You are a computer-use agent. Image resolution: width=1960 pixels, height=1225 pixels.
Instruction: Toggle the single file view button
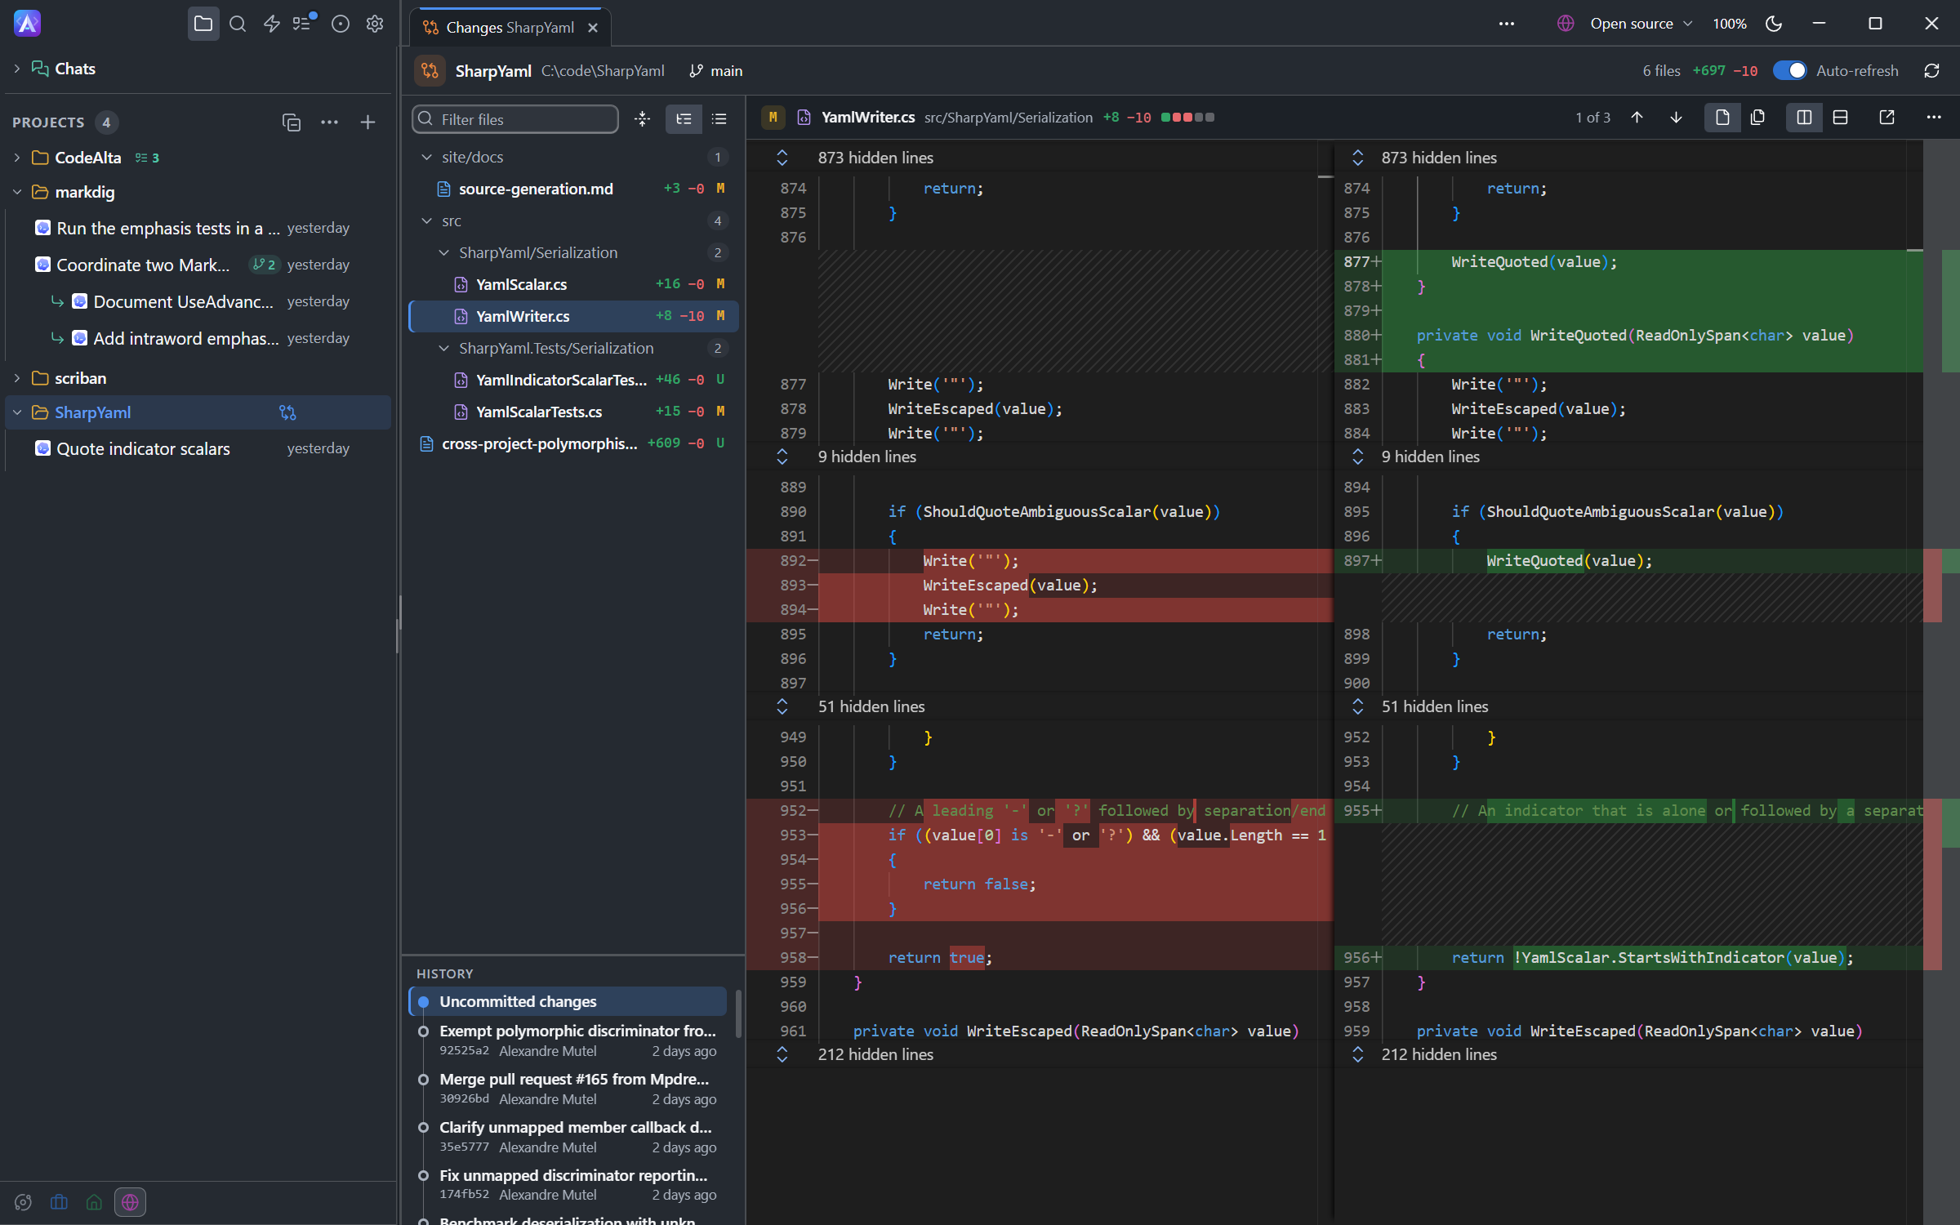point(1722,118)
